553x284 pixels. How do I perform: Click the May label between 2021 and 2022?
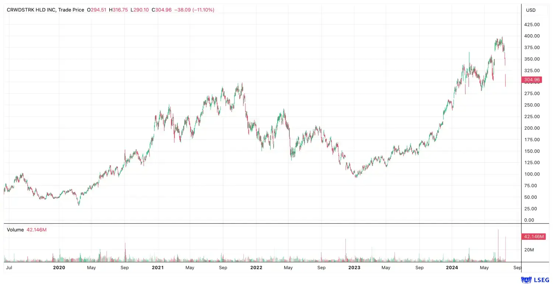(x=190, y=267)
